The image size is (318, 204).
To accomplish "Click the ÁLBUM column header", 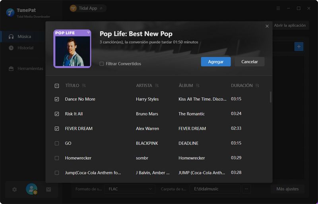I will 186,86.
